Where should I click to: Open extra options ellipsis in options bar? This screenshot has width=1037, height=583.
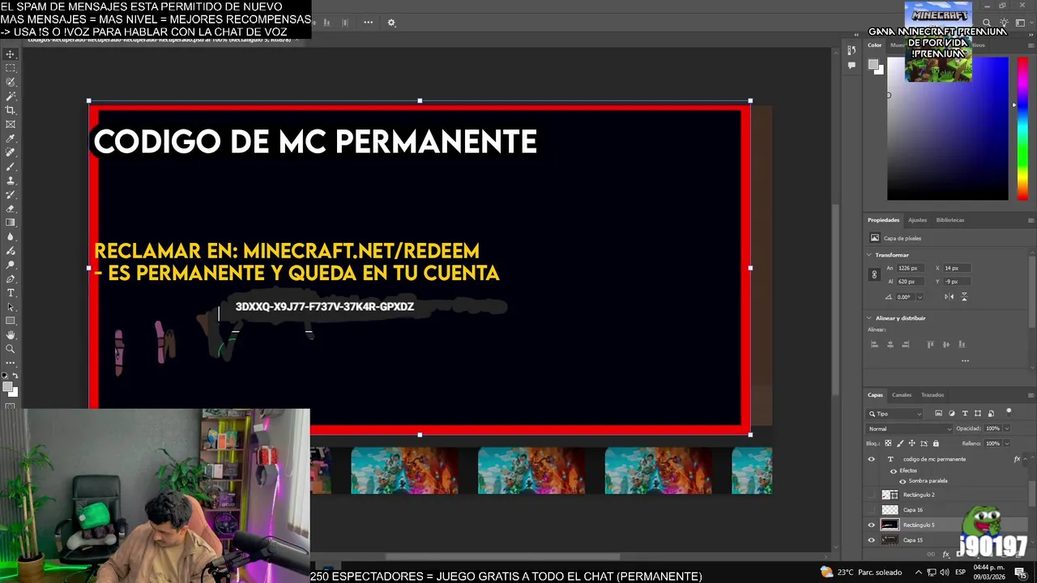point(368,23)
